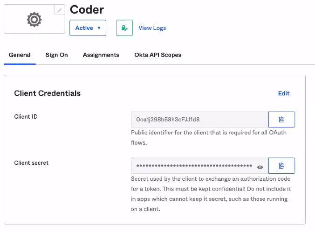The width and height of the screenshot is (315, 233).
Task: Open the Active status dropdown
Action: point(88,28)
